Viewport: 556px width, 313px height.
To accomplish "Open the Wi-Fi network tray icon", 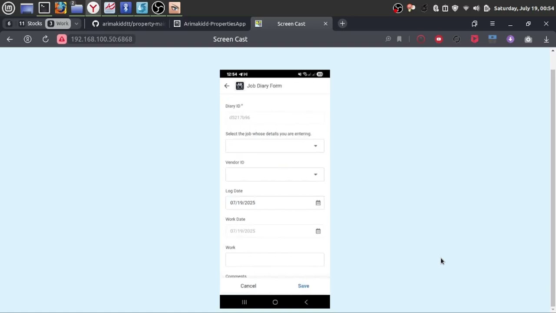I will [466, 8].
